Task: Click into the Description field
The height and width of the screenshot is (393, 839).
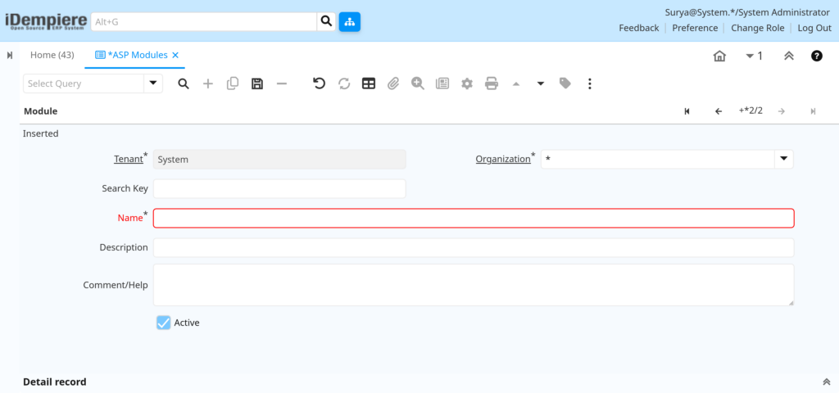Action: click(474, 247)
